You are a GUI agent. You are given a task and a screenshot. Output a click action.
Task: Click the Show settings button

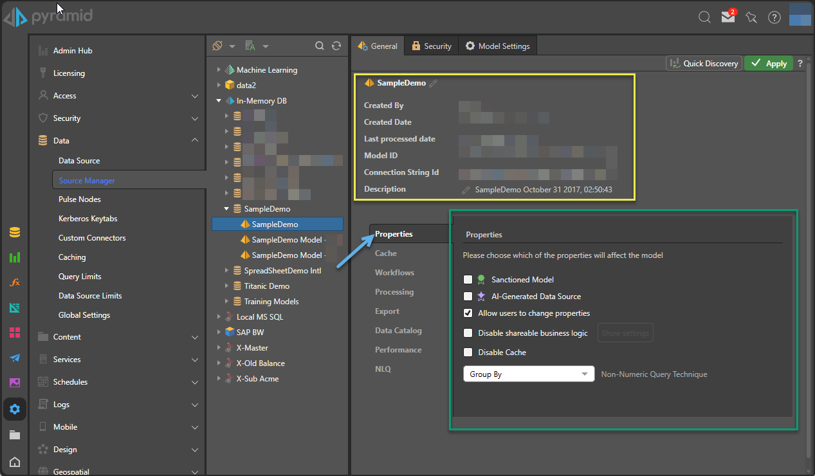coord(625,333)
